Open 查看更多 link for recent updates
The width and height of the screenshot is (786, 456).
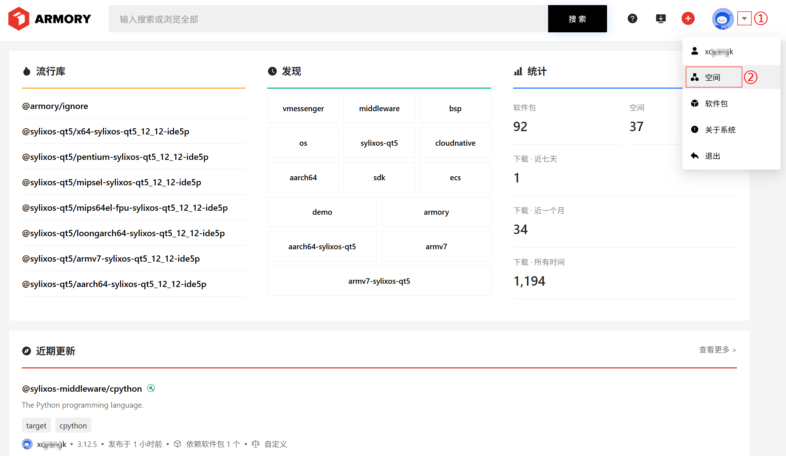click(x=717, y=350)
